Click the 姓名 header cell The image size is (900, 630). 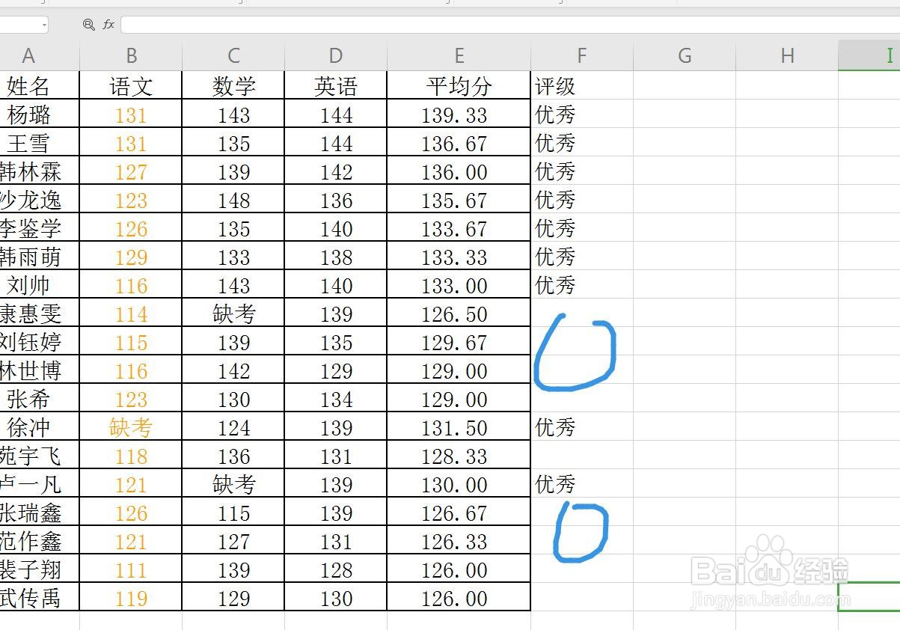pyautogui.click(x=29, y=85)
